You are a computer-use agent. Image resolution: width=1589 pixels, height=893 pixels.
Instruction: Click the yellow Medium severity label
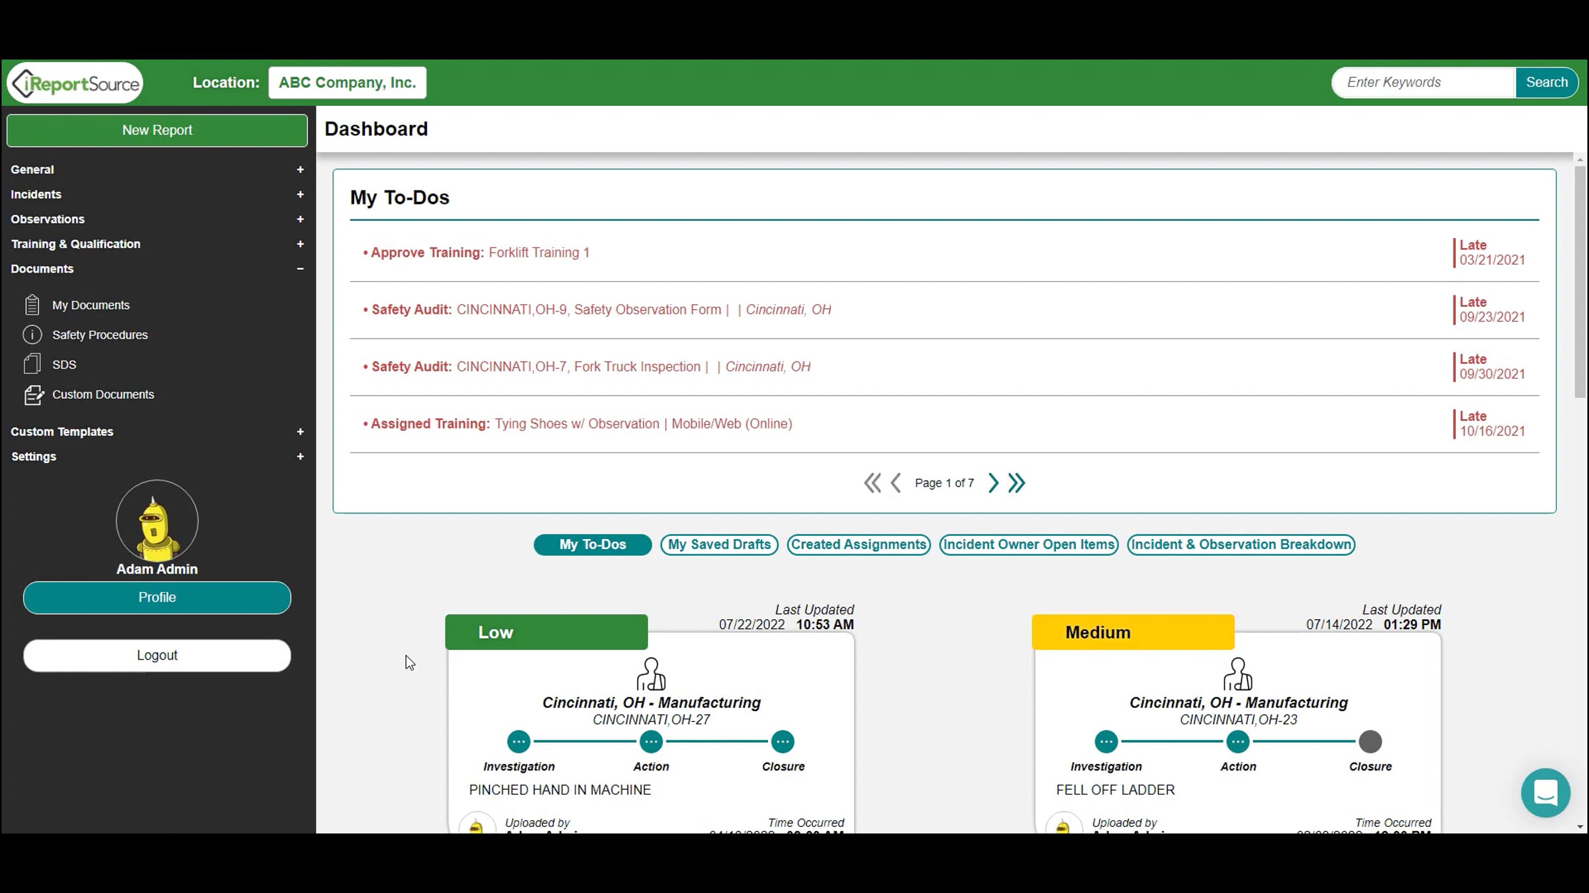[1133, 632]
